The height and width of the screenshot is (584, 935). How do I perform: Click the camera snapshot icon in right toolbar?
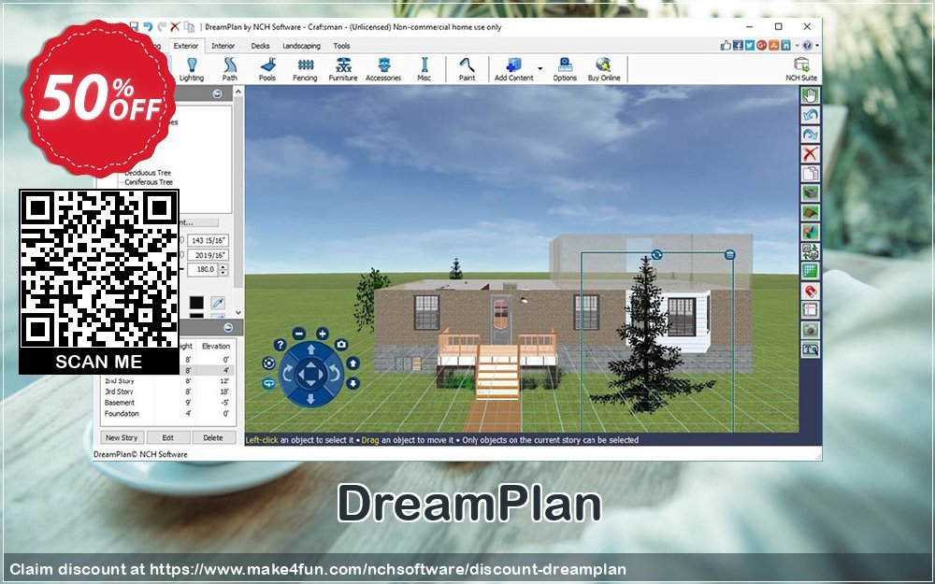(810, 330)
